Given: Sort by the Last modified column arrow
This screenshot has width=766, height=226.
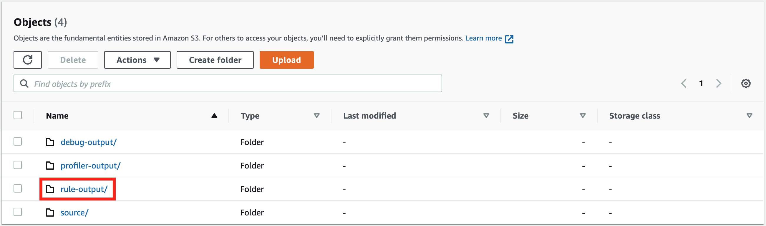Looking at the screenshot, I should click(x=486, y=116).
